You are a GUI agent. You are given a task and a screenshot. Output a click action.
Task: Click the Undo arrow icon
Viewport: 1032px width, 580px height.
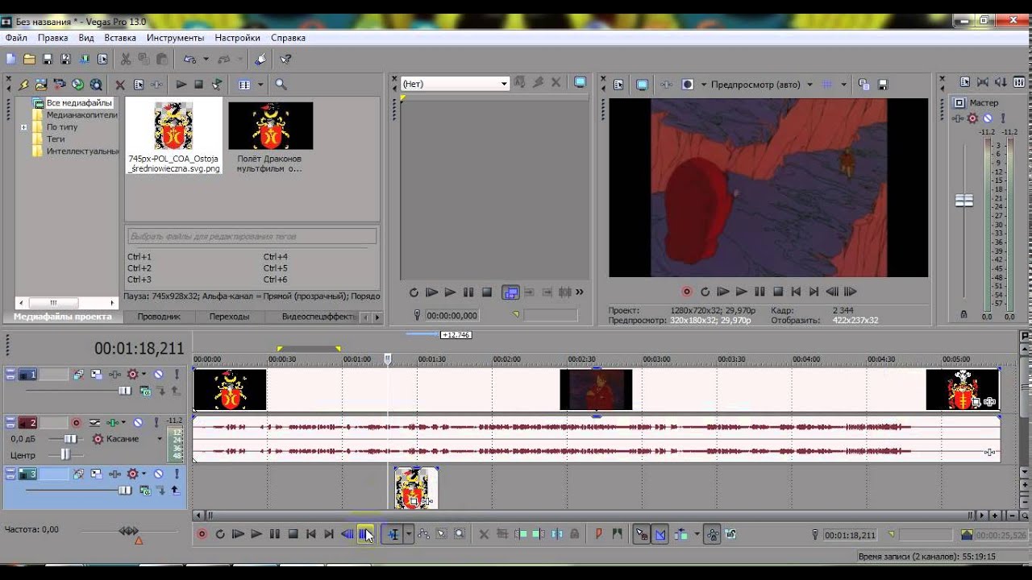point(189,59)
